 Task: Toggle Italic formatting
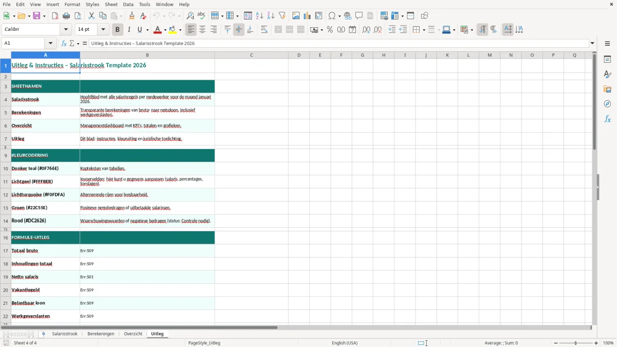[129, 30]
